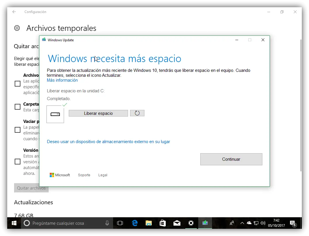Open the People icon in the system tray

click(232, 223)
